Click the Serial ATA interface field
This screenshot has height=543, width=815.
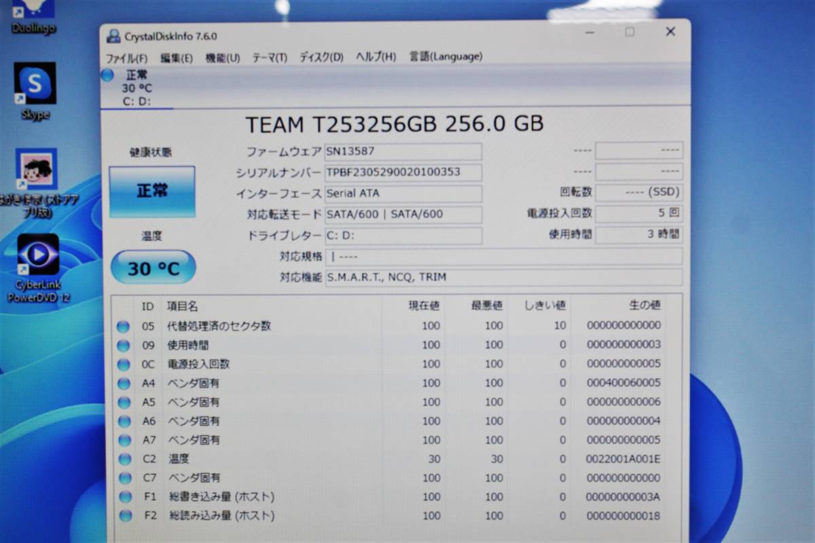[x=403, y=193]
